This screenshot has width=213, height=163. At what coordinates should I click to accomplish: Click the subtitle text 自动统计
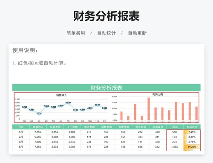(x=106, y=33)
